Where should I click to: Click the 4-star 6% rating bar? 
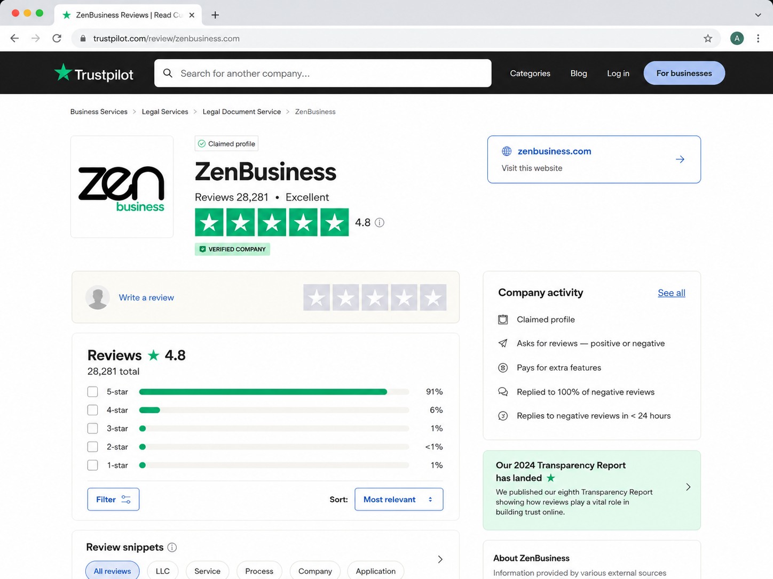274,410
